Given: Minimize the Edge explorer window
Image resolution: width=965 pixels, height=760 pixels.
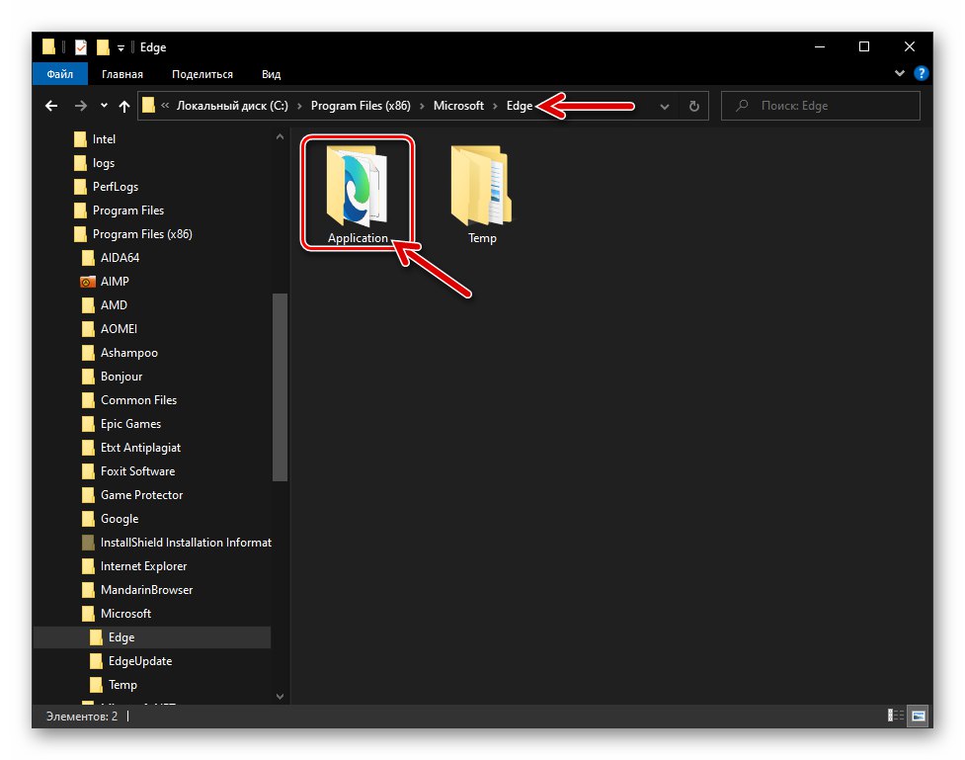Looking at the screenshot, I should tap(820, 46).
